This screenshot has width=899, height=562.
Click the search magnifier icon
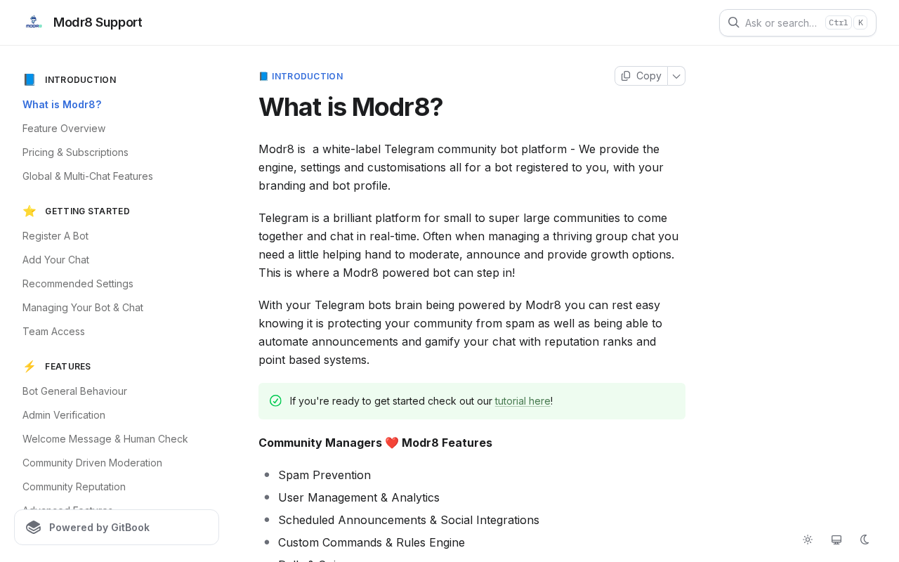[733, 22]
